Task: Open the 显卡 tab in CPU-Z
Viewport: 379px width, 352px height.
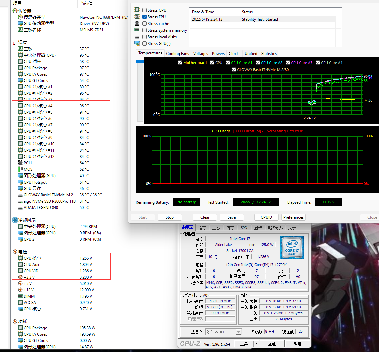Action: coord(258,228)
